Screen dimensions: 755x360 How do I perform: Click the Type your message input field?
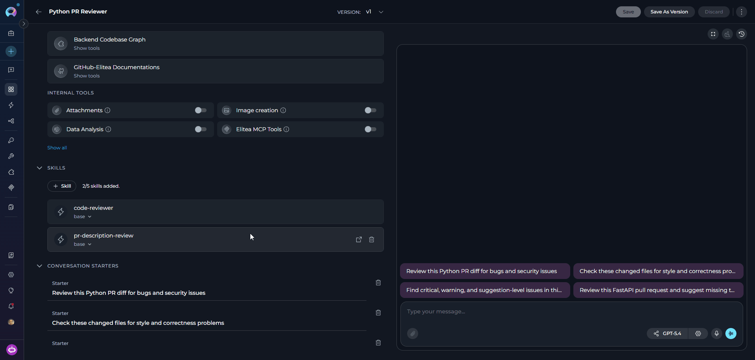pos(571,312)
